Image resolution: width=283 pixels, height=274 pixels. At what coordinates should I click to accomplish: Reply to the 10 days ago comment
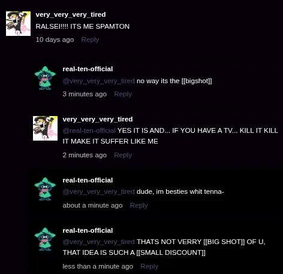pyautogui.click(x=90, y=39)
